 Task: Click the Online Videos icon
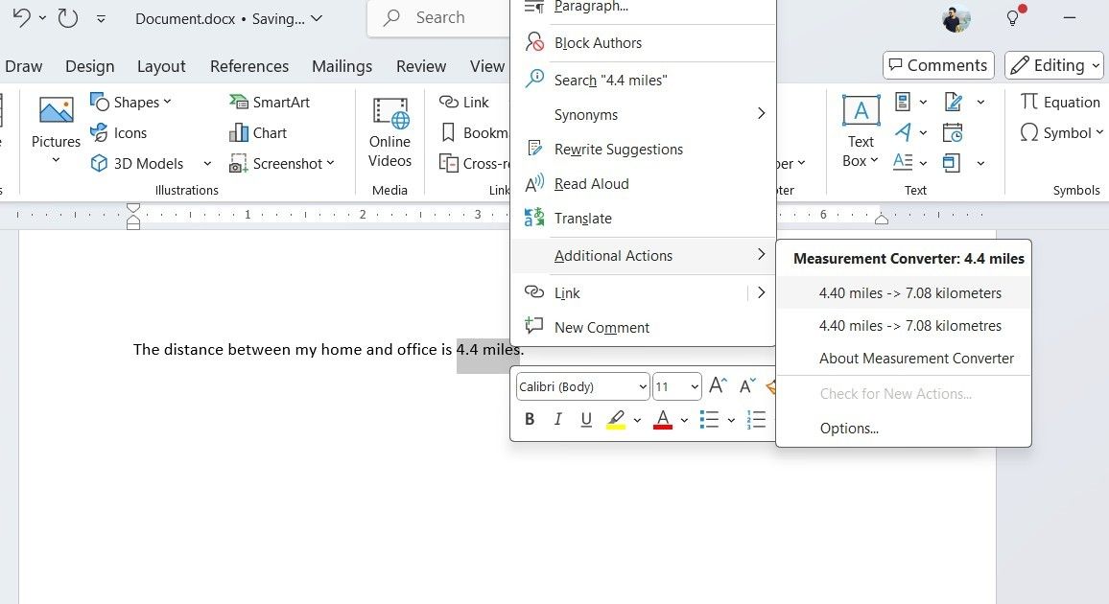click(x=389, y=132)
